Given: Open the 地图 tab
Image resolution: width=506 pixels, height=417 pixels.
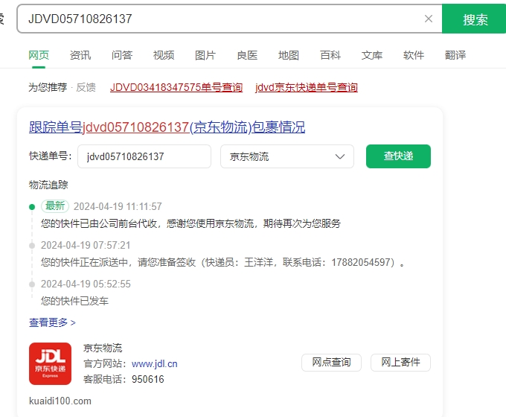Looking at the screenshot, I should (x=289, y=55).
